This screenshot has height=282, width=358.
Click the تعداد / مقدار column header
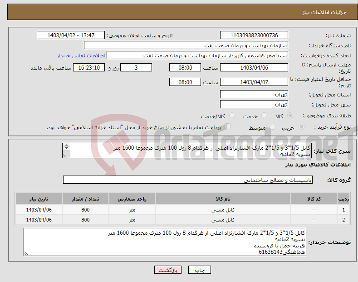click(85, 199)
